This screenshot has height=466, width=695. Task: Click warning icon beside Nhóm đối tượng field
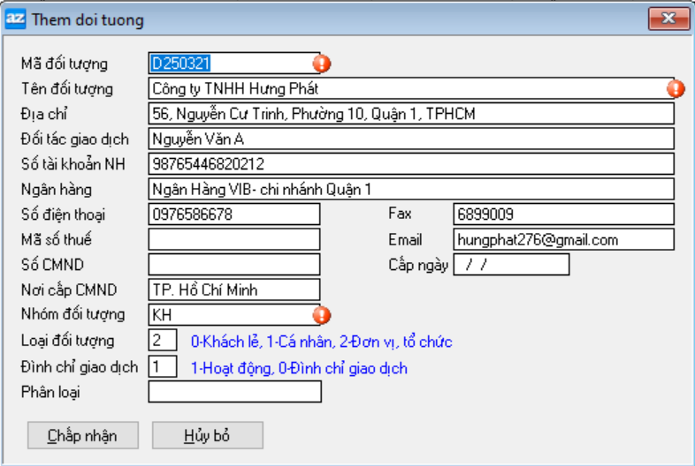pos(322,315)
